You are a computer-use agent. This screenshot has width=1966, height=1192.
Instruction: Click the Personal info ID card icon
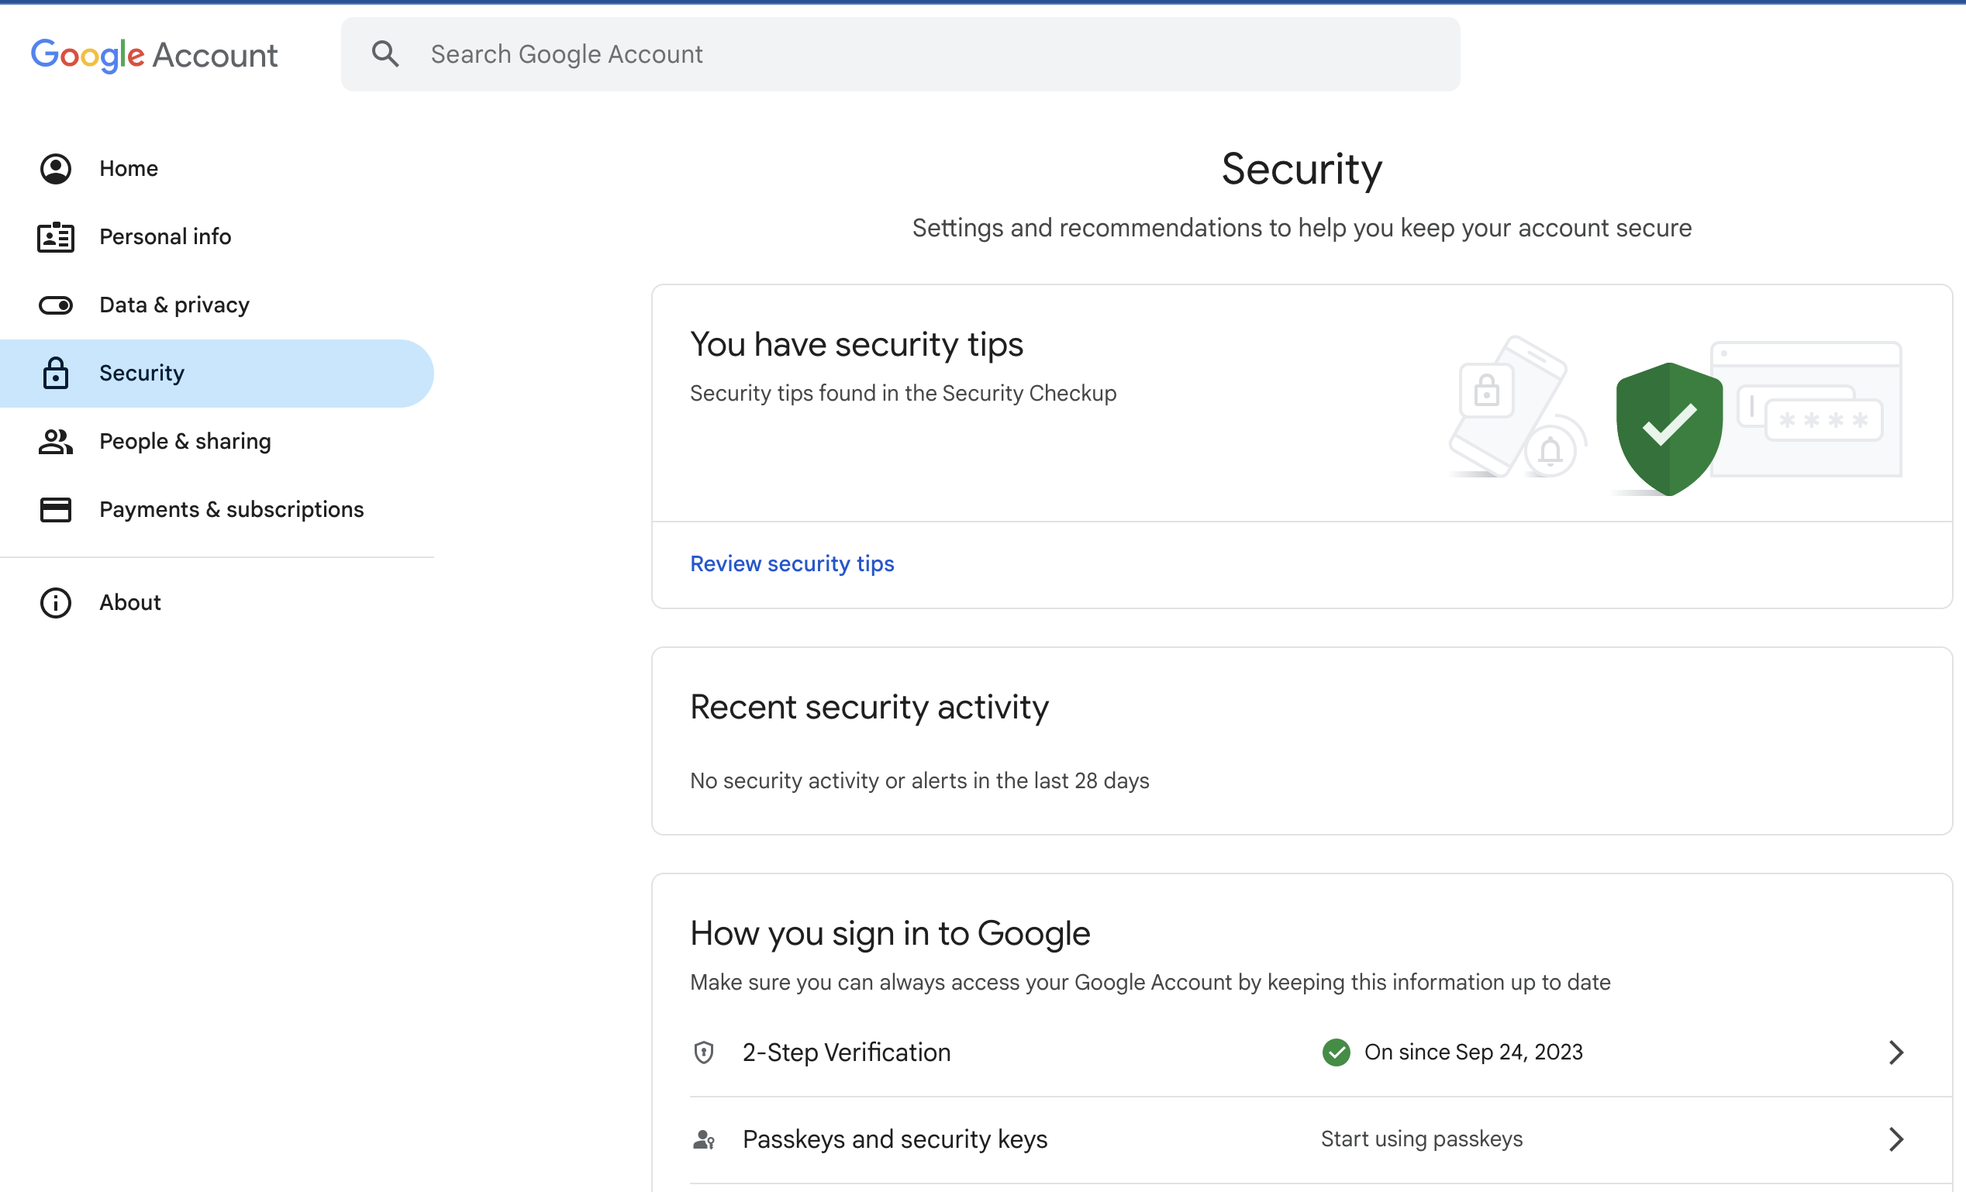coord(56,237)
